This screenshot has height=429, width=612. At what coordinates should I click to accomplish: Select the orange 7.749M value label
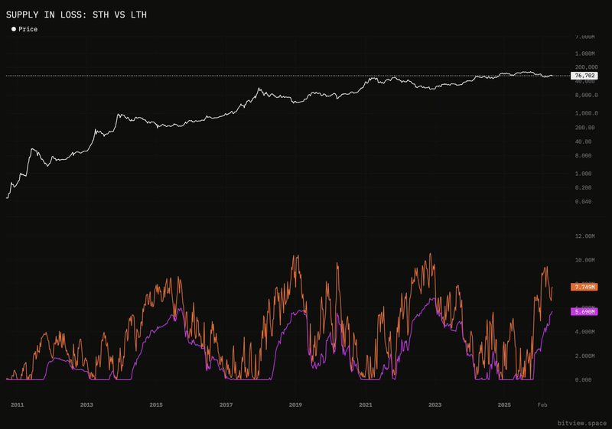click(584, 287)
